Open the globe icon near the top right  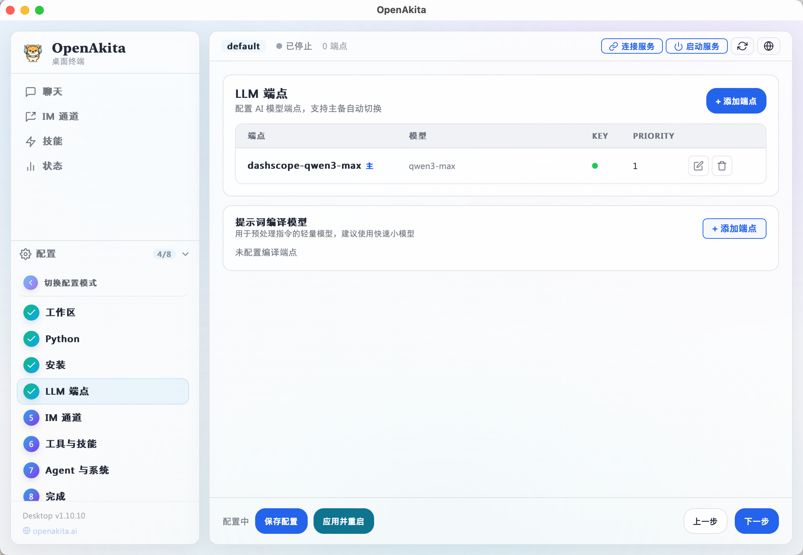768,46
